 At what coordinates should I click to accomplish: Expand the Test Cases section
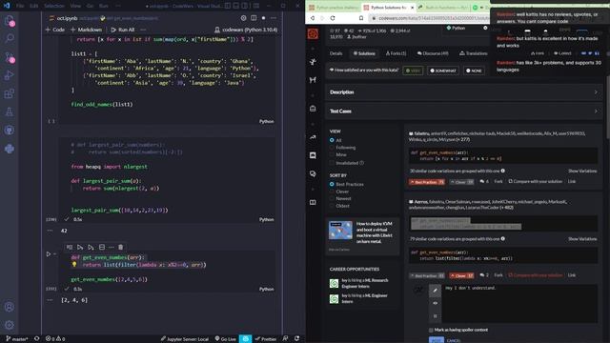(x=464, y=111)
